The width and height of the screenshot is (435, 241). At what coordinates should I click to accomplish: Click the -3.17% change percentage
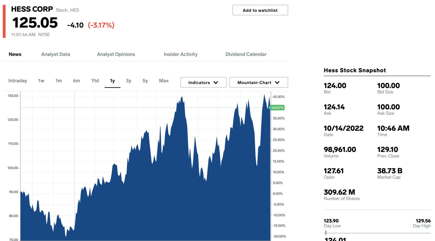(x=101, y=25)
